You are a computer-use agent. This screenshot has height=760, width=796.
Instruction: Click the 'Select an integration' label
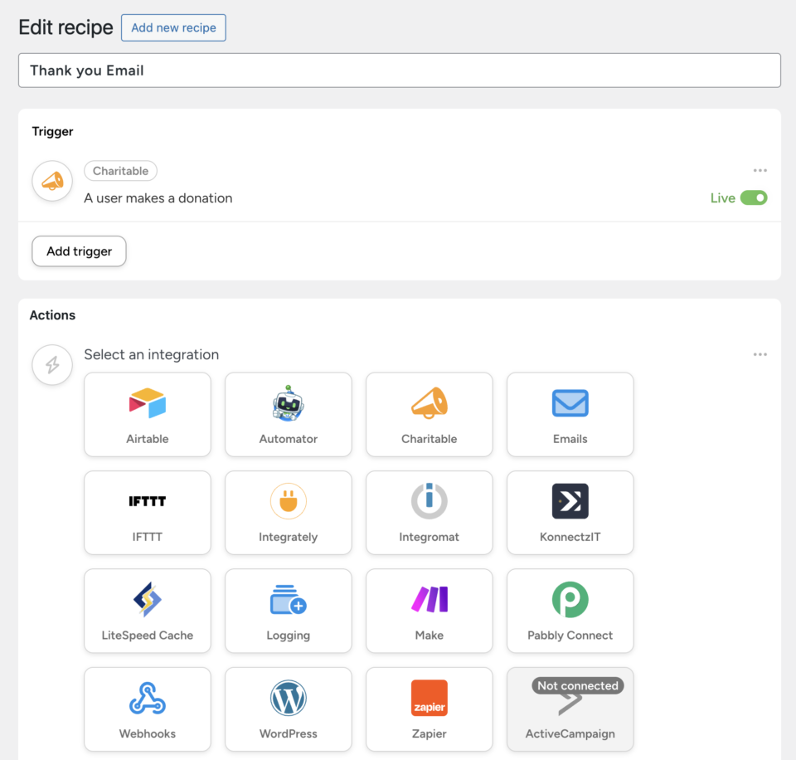click(151, 354)
